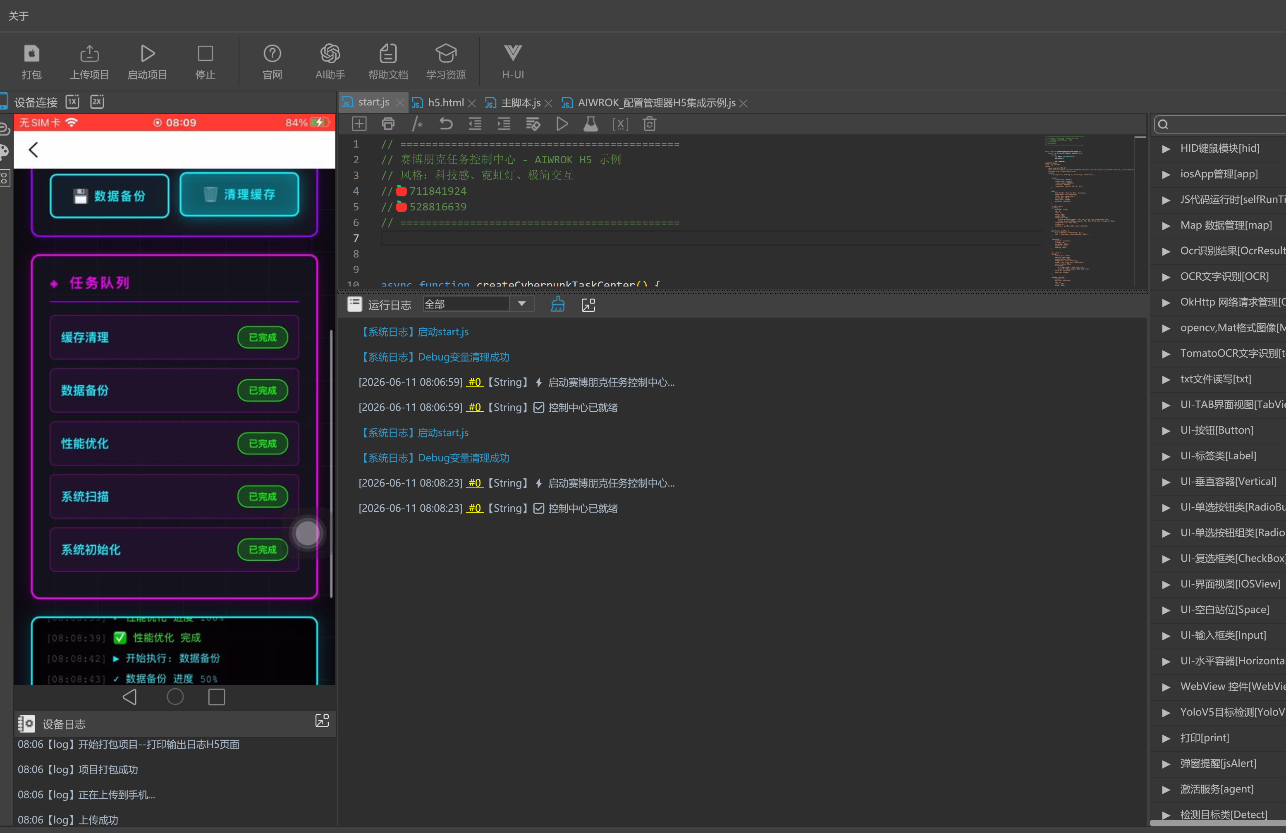Expand txt文件读写[txt] node
The height and width of the screenshot is (833, 1286).
pos(1166,380)
